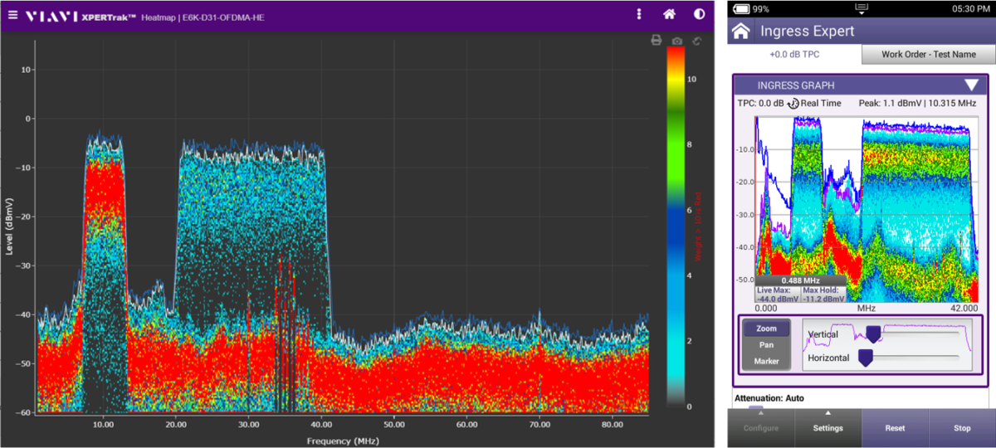This screenshot has width=996, height=448.
Task: Expand the Settings pop-up menu
Action: pos(828,423)
